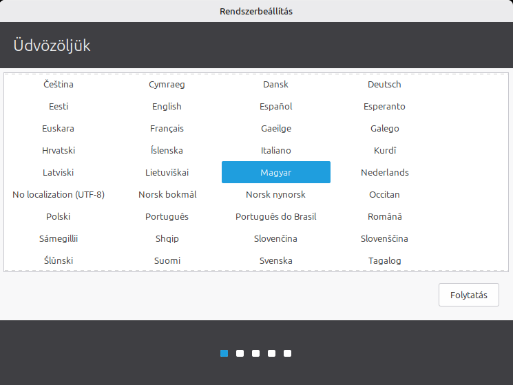The image size is (513, 385).
Task: Click the first blue page indicator dot
Action: (x=224, y=353)
